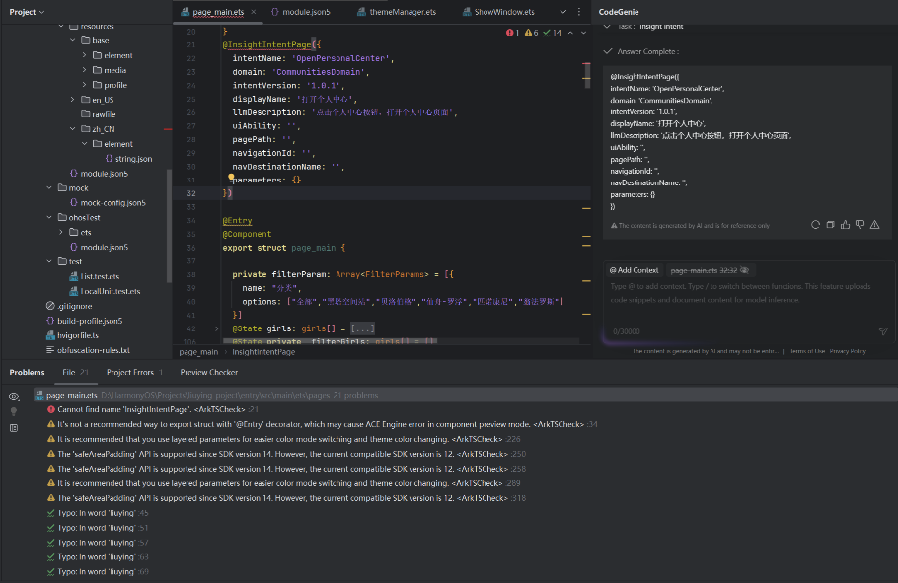Toggle visibility icon on page-main.ets context chip
The width and height of the screenshot is (898, 583).
tap(745, 270)
